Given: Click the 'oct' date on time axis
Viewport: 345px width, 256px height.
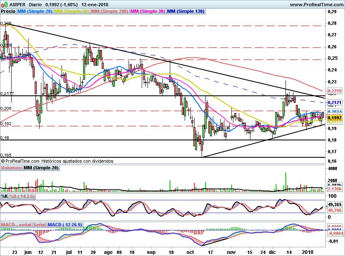Looking at the screenshot, I should [x=190, y=251].
